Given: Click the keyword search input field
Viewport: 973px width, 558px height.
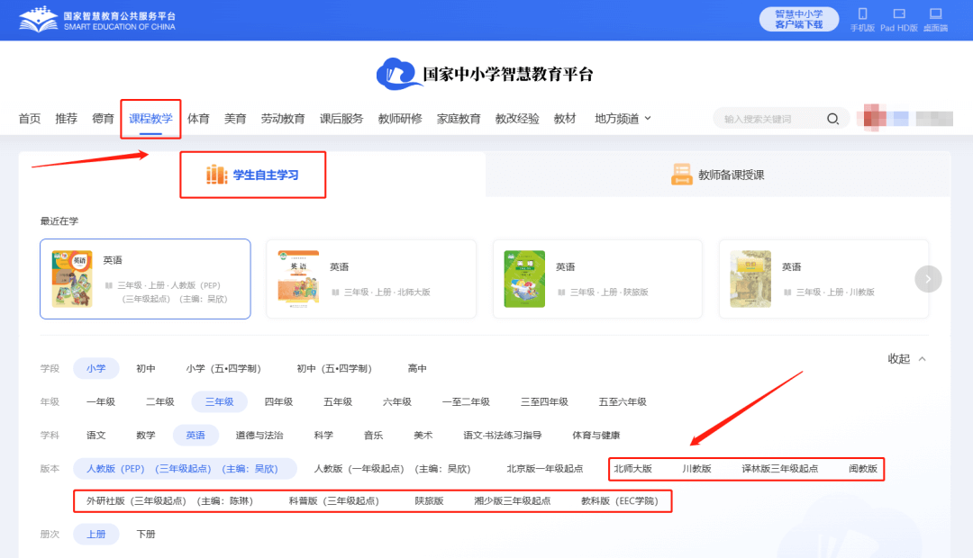Looking at the screenshot, I should tap(770, 119).
